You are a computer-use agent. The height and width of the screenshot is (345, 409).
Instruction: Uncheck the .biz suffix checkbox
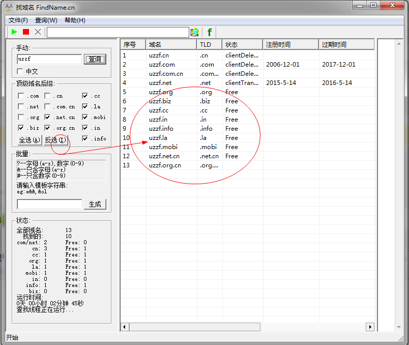[x=21, y=128]
